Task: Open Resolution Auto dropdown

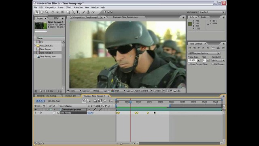Action: tap(218, 60)
